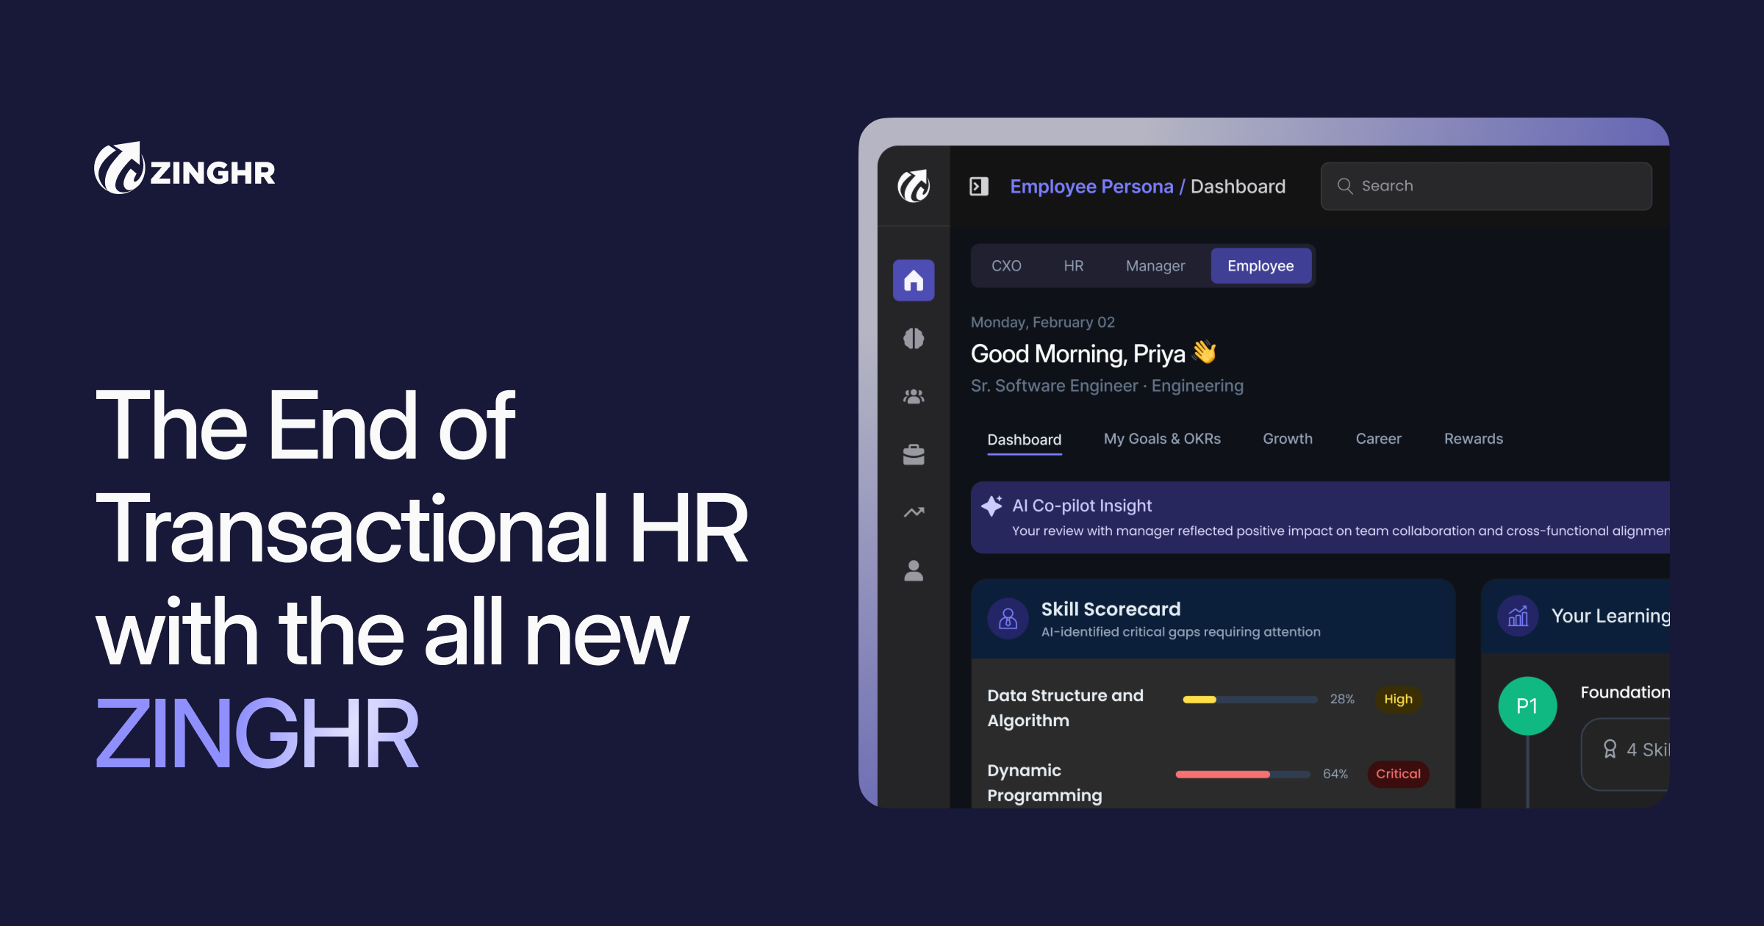Switch to the HR persona
This screenshot has width=1764, height=926.
click(1073, 266)
